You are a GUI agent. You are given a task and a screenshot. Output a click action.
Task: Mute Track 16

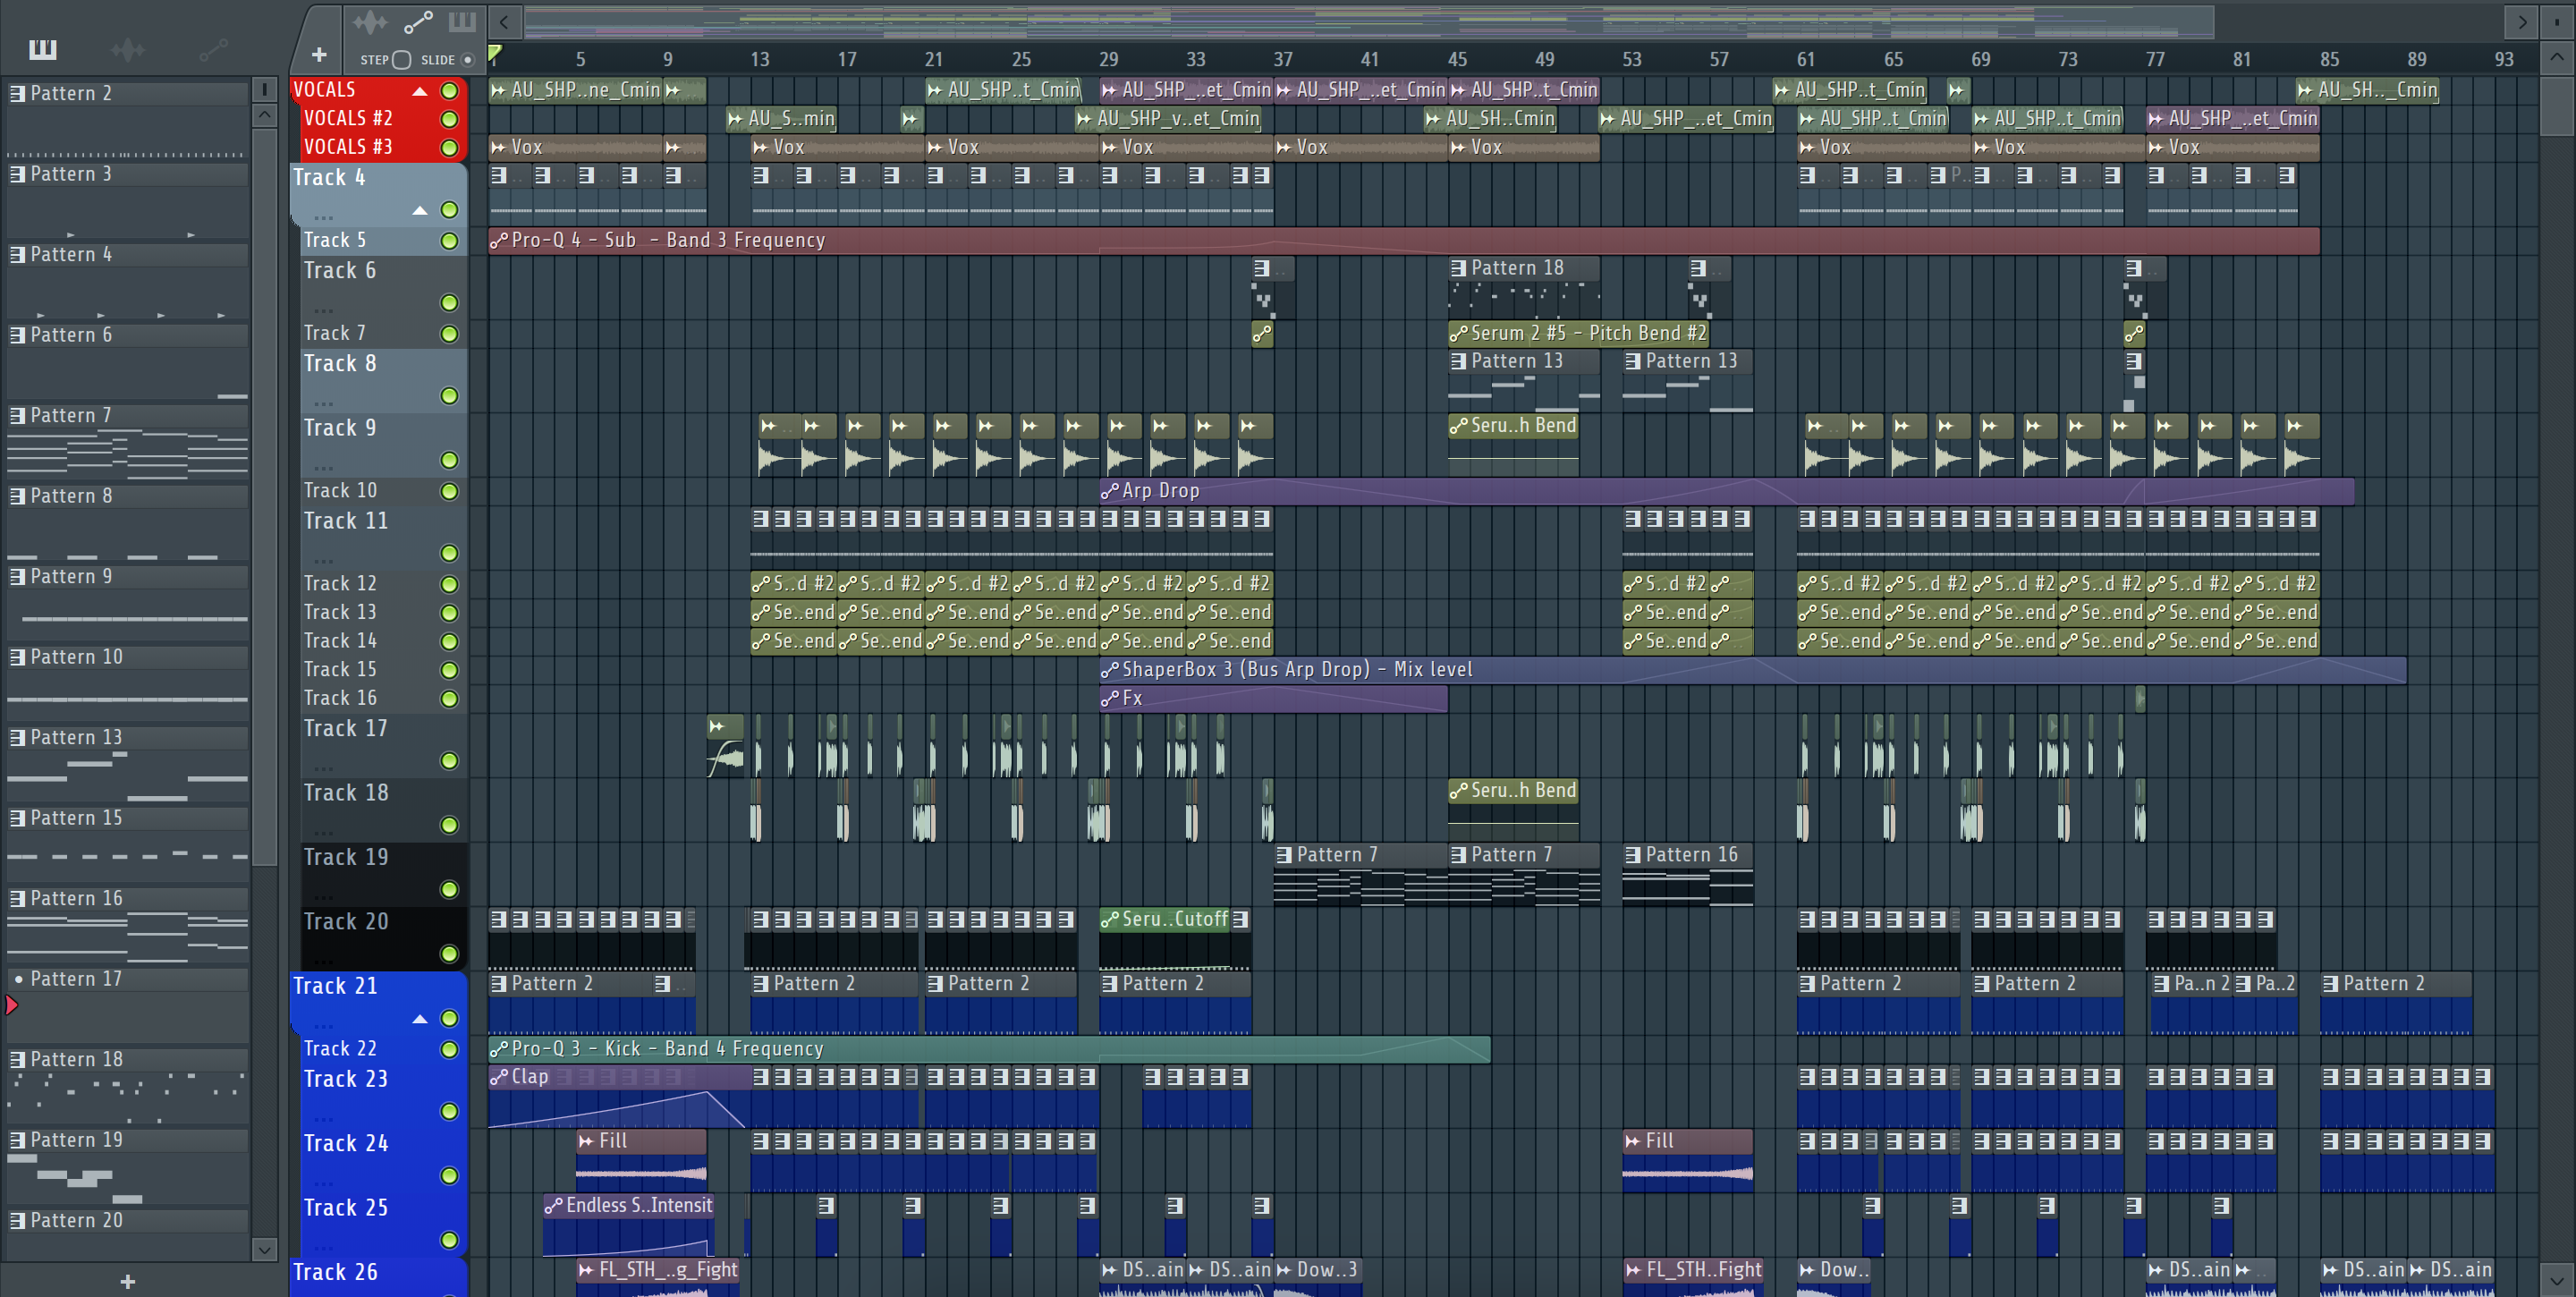point(450,699)
